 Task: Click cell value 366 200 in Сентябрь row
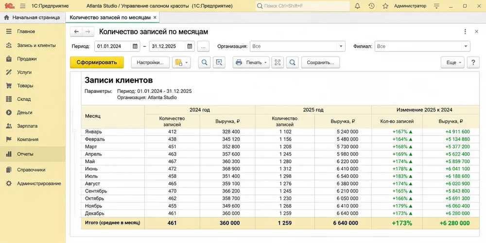(231, 191)
